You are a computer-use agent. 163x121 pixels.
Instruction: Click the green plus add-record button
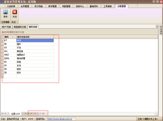tap(32, 114)
